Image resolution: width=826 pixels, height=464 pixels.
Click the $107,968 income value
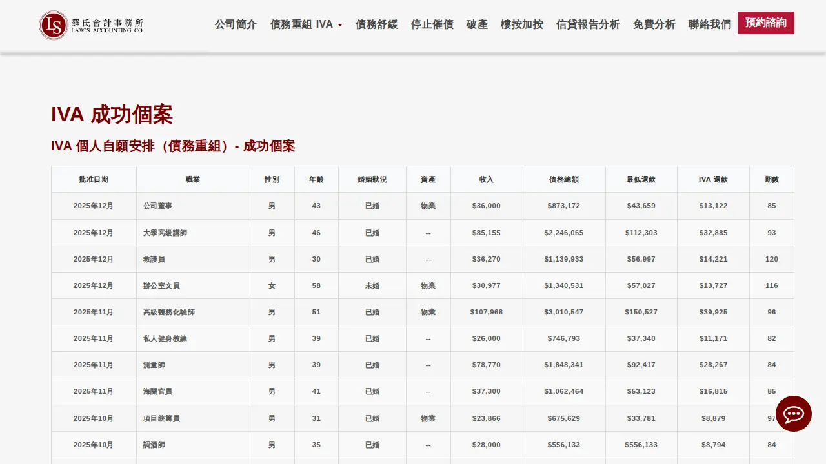pyautogui.click(x=487, y=312)
